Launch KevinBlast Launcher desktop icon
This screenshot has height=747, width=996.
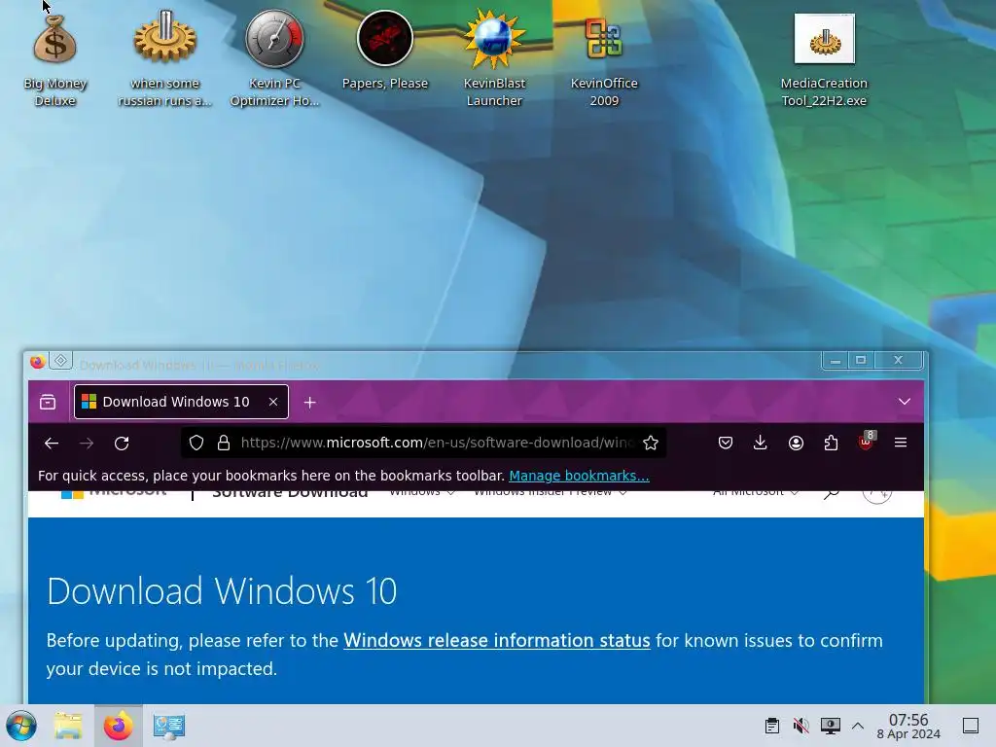[x=494, y=57]
